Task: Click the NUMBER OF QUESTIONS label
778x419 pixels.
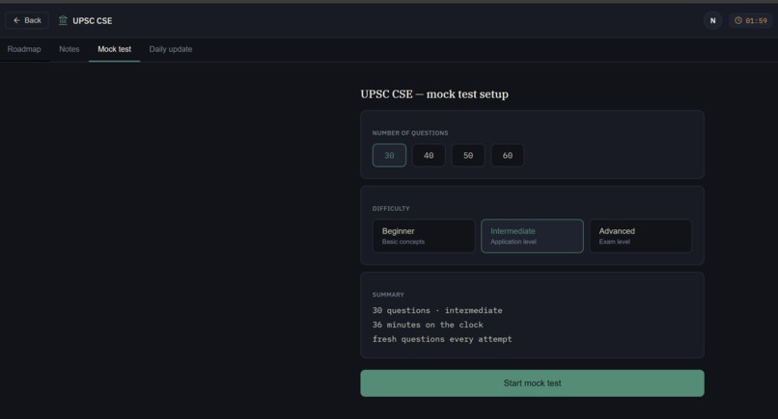Action: coord(410,133)
